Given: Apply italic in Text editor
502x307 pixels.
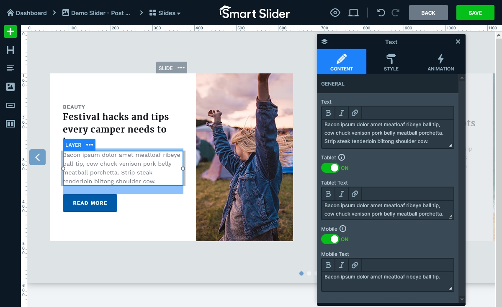Looking at the screenshot, I should [x=341, y=113].
